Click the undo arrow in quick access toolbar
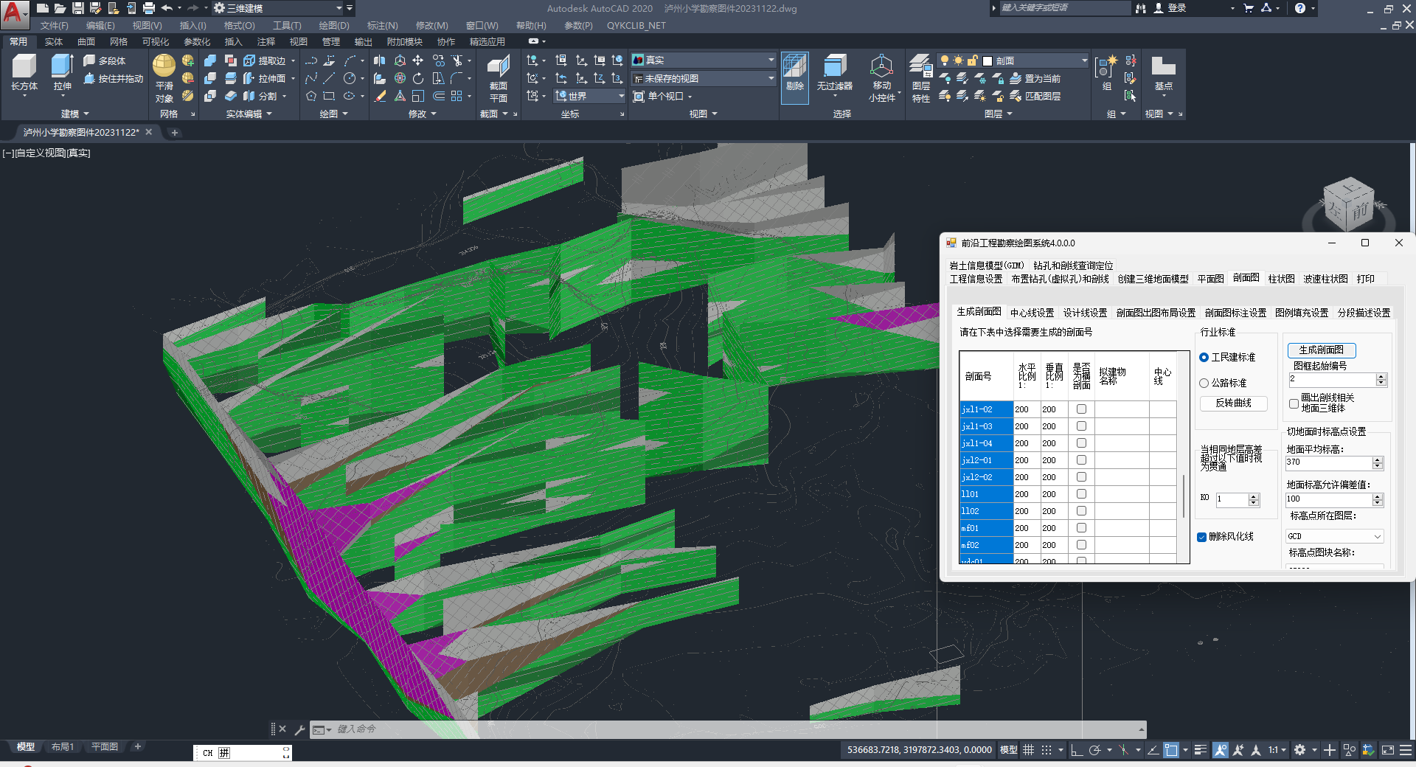The image size is (1416, 767). coord(167,8)
